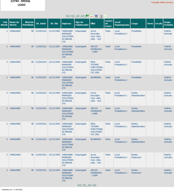This screenshot has width=174, height=192.
Task: Click the Verificado em 11/05/2022 footer text
Action: [12, 189]
